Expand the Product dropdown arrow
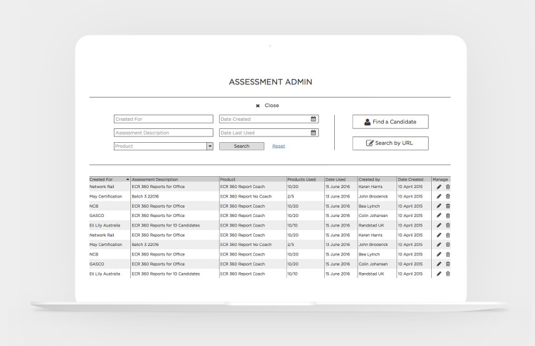Image resolution: width=535 pixels, height=346 pixels. click(210, 146)
